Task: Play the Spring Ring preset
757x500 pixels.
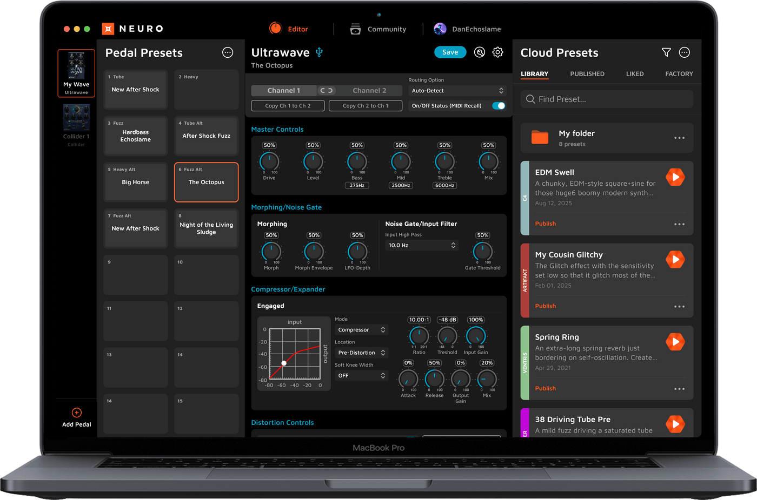Action: (675, 342)
